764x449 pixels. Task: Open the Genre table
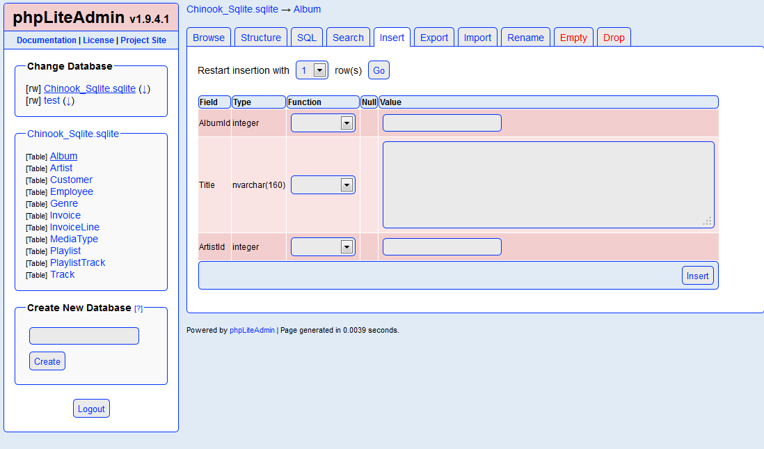click(64, 203)
